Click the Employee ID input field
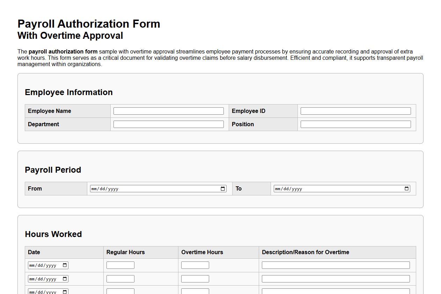The image size is (441, 294). pos(355,110)
